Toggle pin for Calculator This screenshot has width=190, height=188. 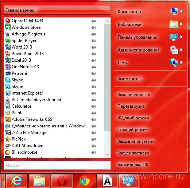pyautogui.click(x=93, y=107)
